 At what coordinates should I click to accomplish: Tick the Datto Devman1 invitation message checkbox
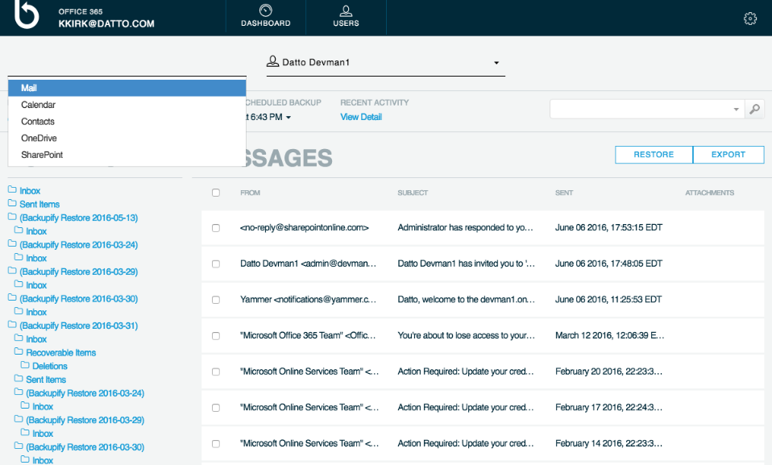click(216, 264)
